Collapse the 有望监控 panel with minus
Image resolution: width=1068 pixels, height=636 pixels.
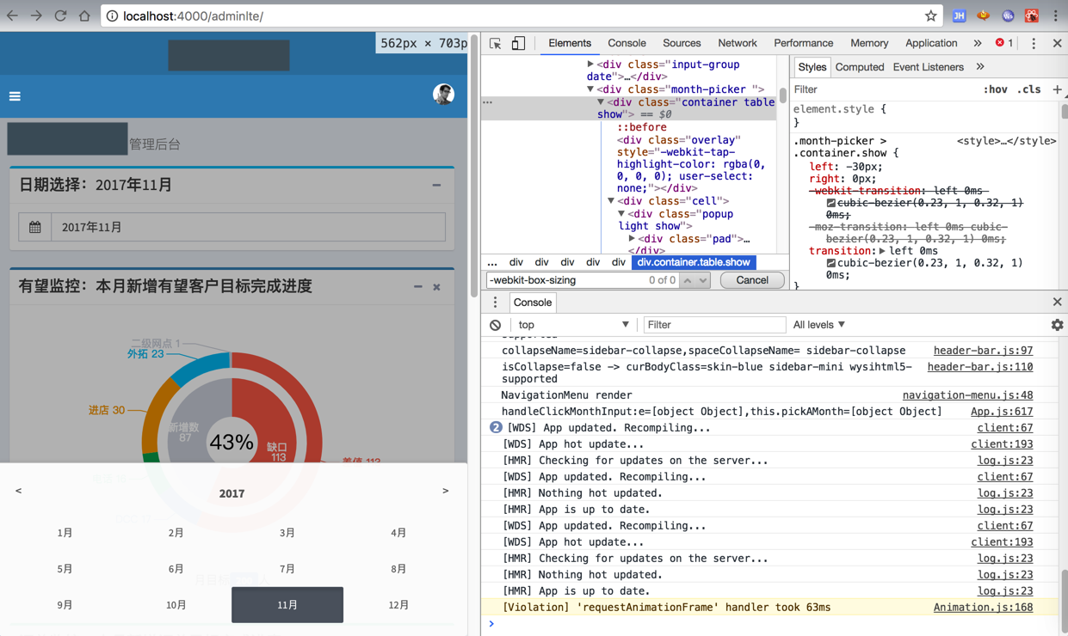coord(418,286)
